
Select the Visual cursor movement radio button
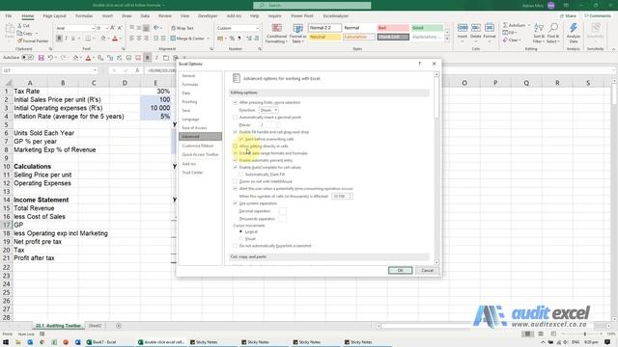(x=240, y=239)
